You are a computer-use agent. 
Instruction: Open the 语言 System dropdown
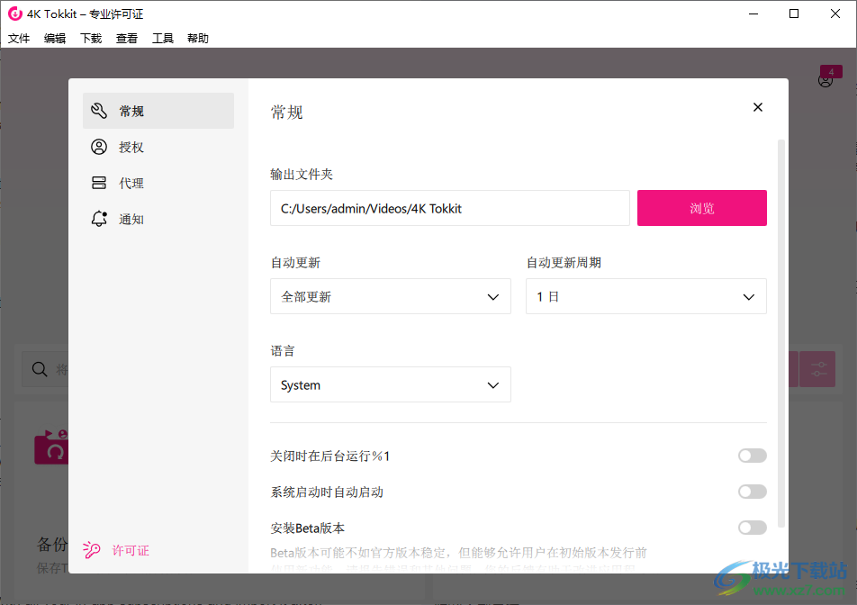[x=391, y=384]
